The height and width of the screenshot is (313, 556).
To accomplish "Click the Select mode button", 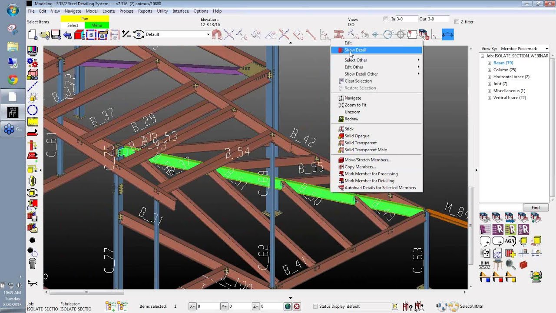I will 73,25.
